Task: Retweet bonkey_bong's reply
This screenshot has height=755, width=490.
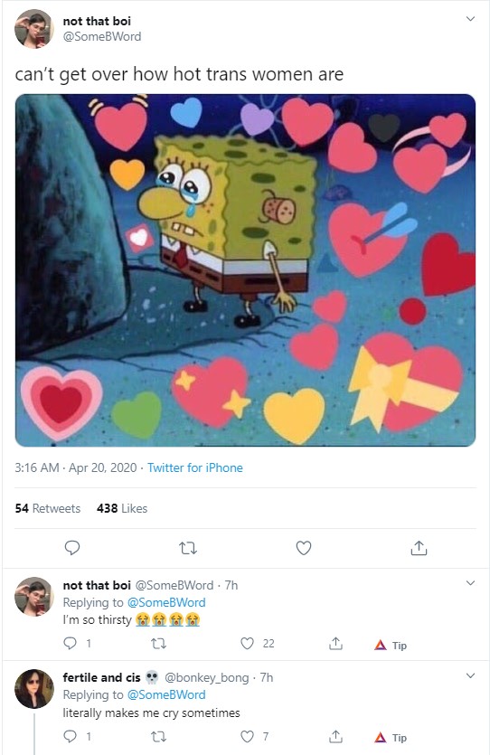Action: pos(159,737)
